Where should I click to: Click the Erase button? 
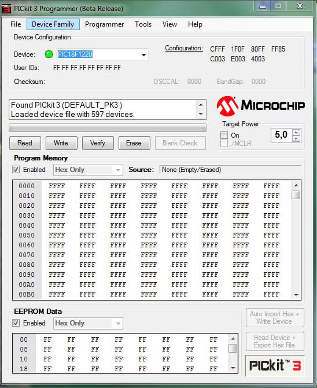pos(134,143)
